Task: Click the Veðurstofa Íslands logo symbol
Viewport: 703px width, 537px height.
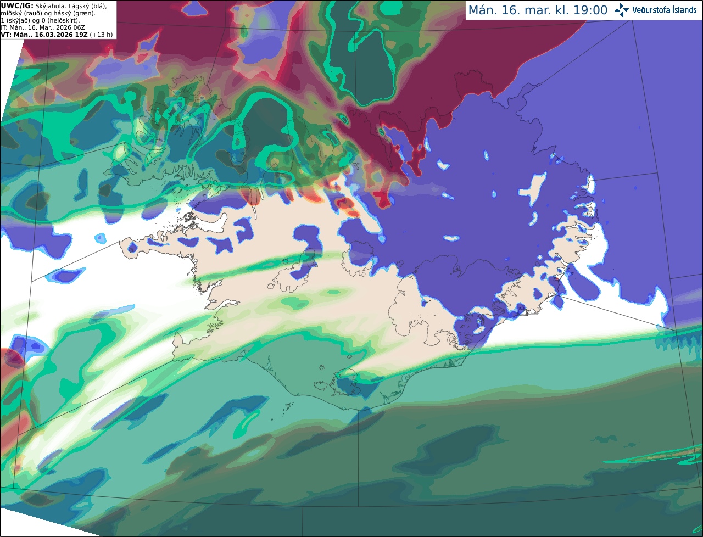Action: (622, 10)
